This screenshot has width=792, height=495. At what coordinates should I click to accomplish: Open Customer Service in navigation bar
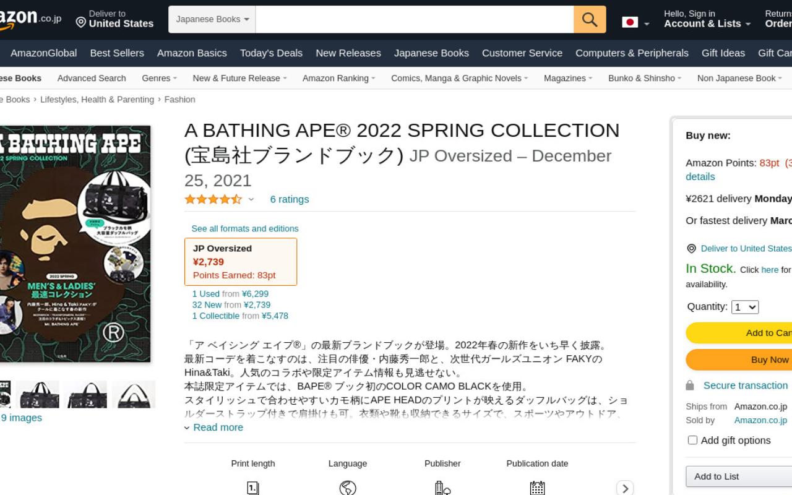pyautogui.click(x=522, y=53)
